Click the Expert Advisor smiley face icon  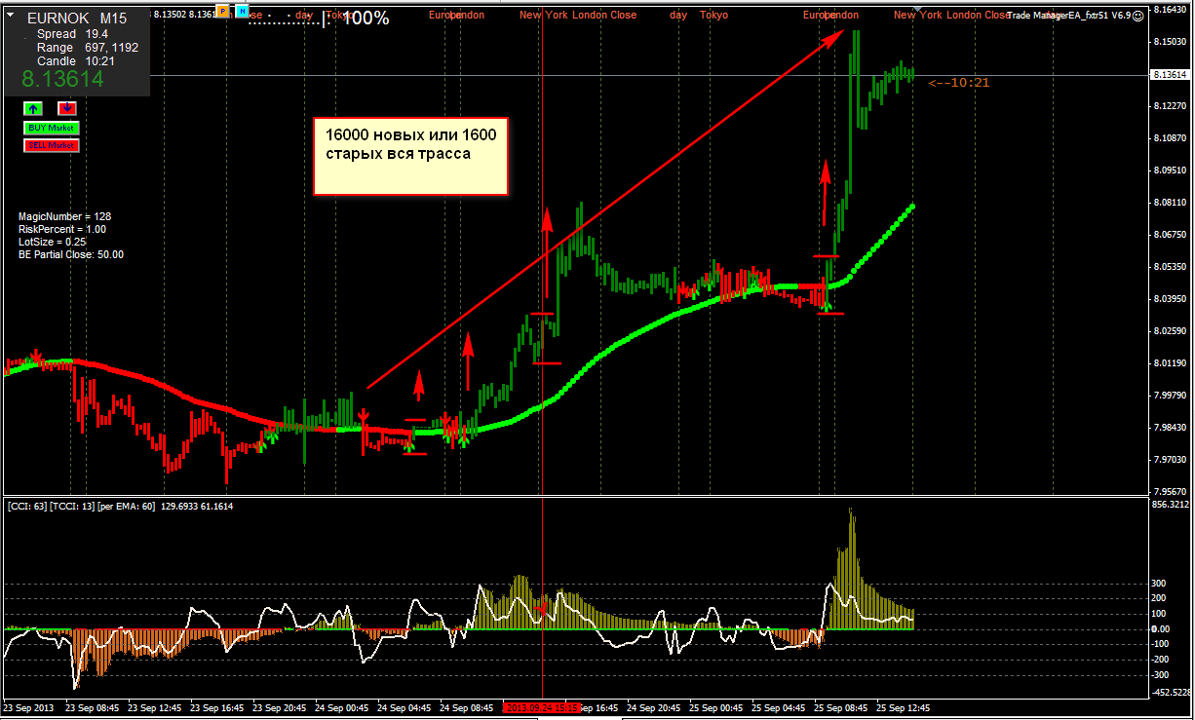pos(1139,15)
